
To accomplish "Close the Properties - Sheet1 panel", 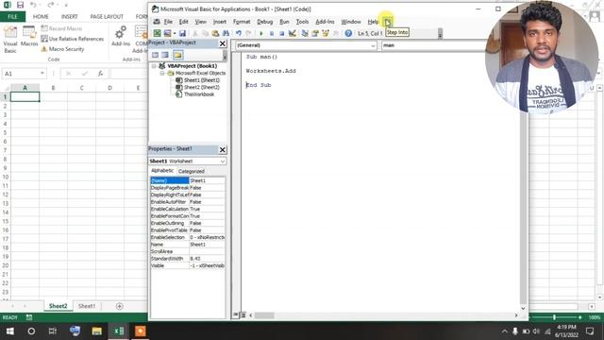I will (x=223, y=149).
